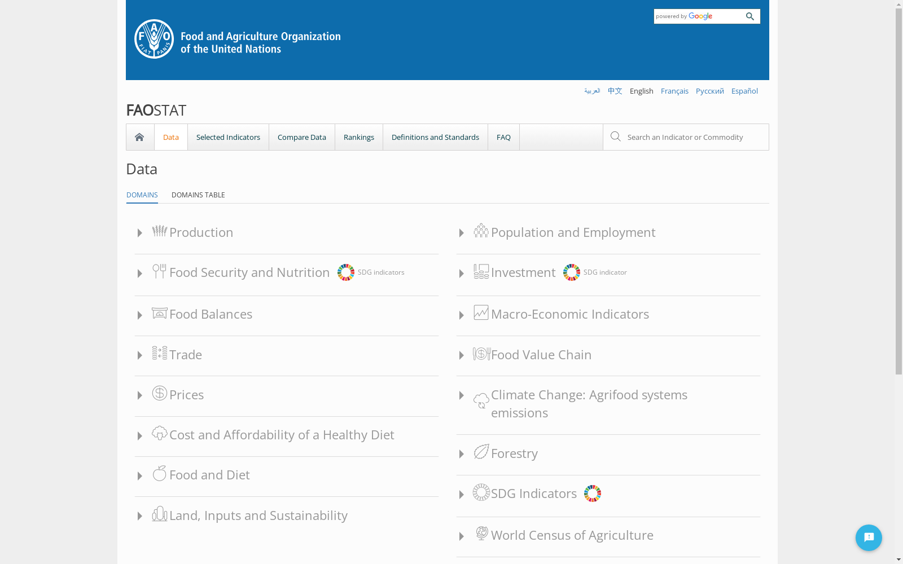The height and width of the screenshot is (564, 903).
Task: Click the SDG wheel beside Food Security
Action: tap(346, 272)
